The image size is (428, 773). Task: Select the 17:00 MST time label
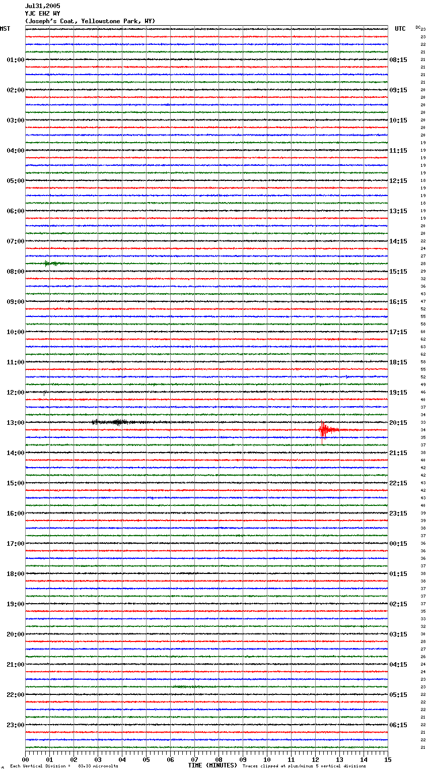click(16, 544)
